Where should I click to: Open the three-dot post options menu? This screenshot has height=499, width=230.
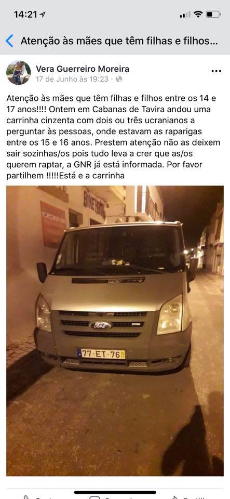[217, 71]
